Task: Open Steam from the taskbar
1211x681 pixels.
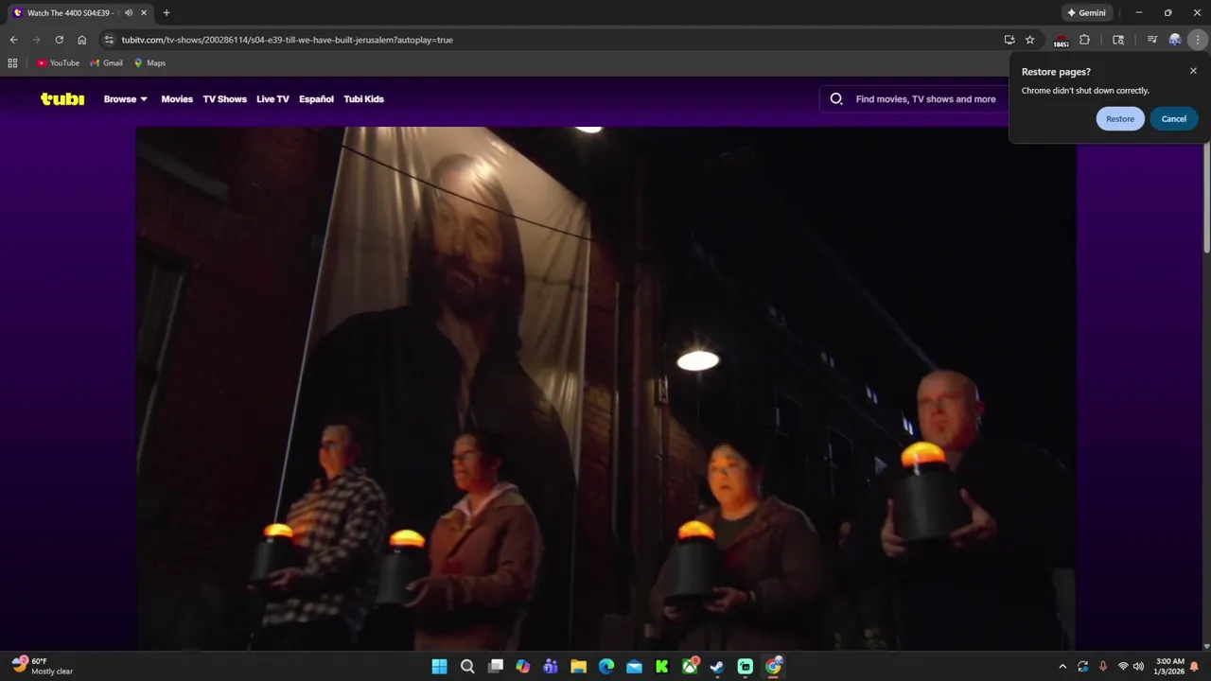Action: [x=717, y=667]
